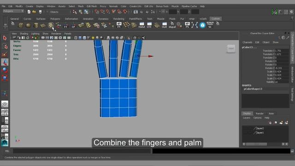Click the Hshd shelf button
The width and height of the screenshot is (295, 166).
(142, 25)
